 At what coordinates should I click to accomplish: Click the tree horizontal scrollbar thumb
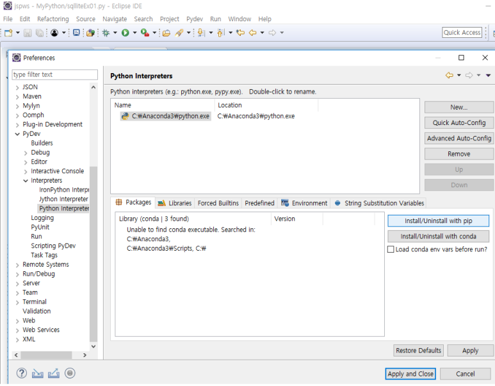click(x=46, y=355)
